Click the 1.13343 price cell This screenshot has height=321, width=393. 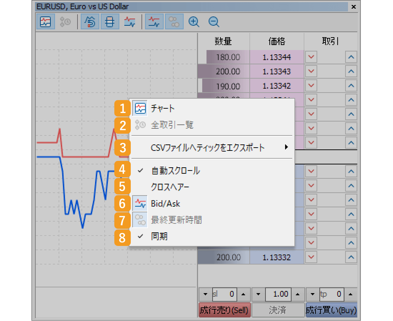click(277, 71)
